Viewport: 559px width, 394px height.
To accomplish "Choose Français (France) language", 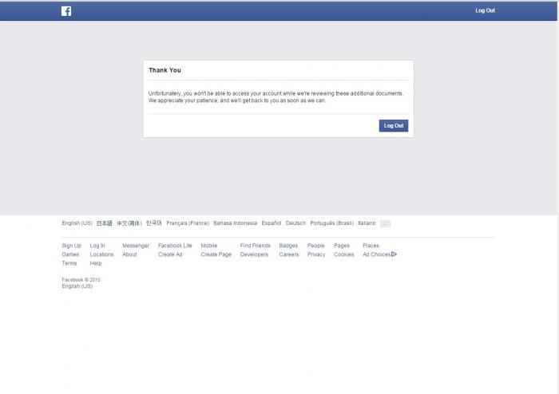I will click(x=188, y=223).
